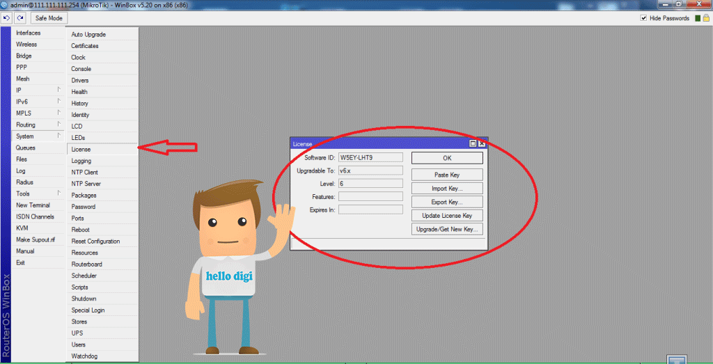Choose Logging in System submenu

(x=102, y=161)
